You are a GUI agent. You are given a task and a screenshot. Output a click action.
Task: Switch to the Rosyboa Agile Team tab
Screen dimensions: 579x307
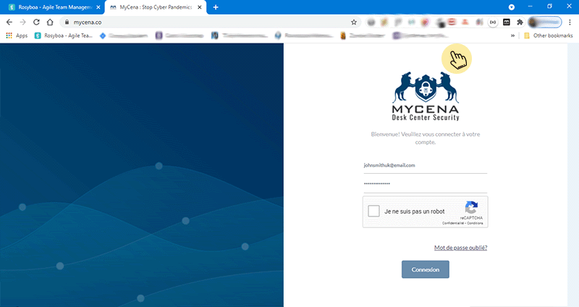click(x=49, y=7)
